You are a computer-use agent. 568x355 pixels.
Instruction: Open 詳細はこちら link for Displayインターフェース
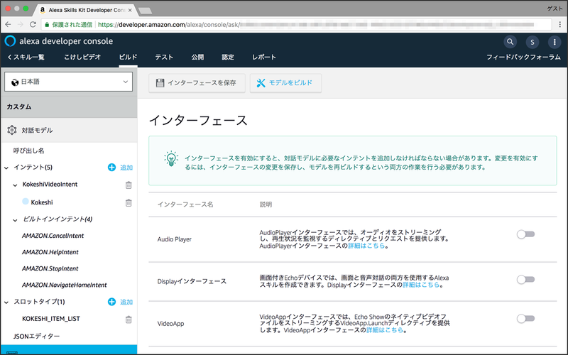pyautogui.click(x=421, y=285)
